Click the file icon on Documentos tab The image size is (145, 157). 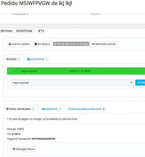(28, 59)
